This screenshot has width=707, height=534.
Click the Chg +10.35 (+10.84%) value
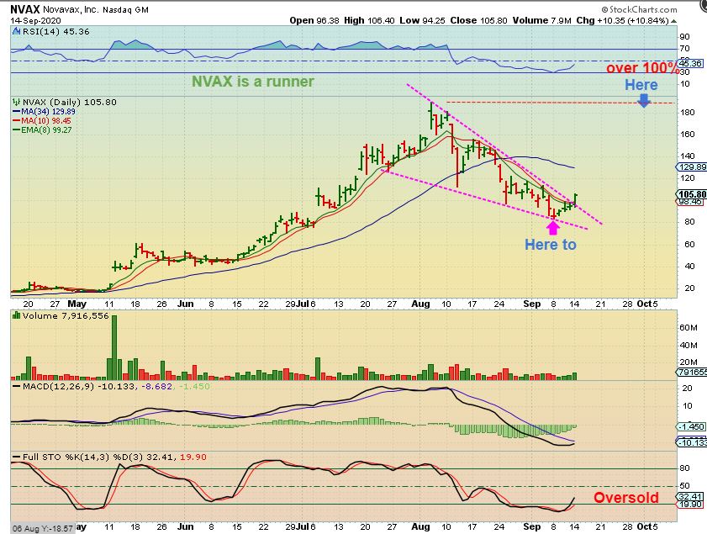coord(623,20)
